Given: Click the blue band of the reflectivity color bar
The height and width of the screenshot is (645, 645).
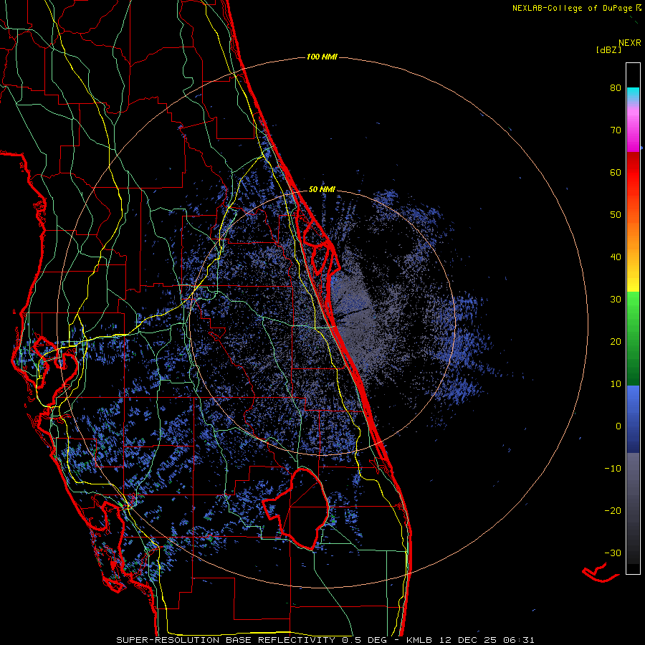Looking at the screenshot, I should tap(633, 419).
